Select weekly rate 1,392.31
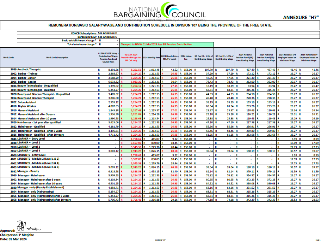The image size is (321, 242). pos(154,82)
